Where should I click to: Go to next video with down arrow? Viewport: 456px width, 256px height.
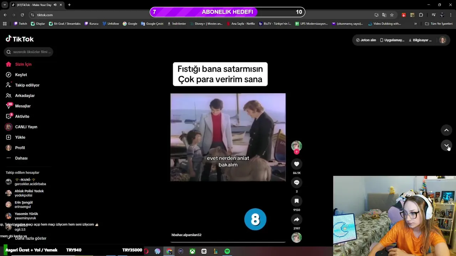(446, 145)
